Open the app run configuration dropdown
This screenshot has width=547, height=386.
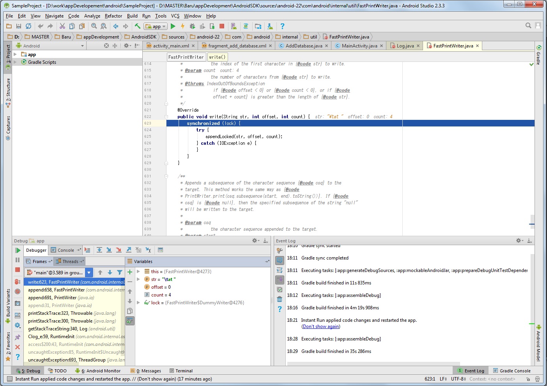[155, 26]
